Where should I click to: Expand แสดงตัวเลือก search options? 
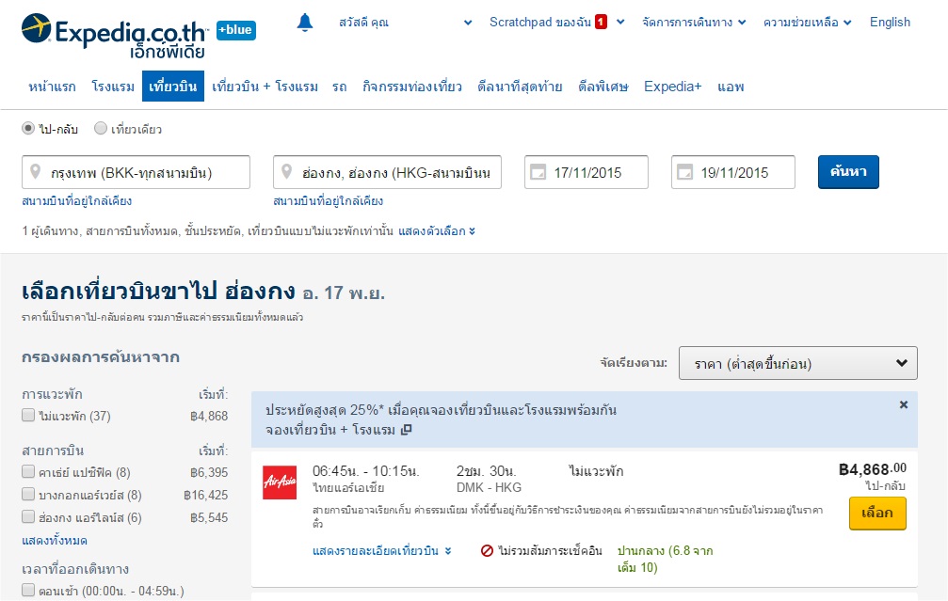pyautogui.click(x=437, y=230)
